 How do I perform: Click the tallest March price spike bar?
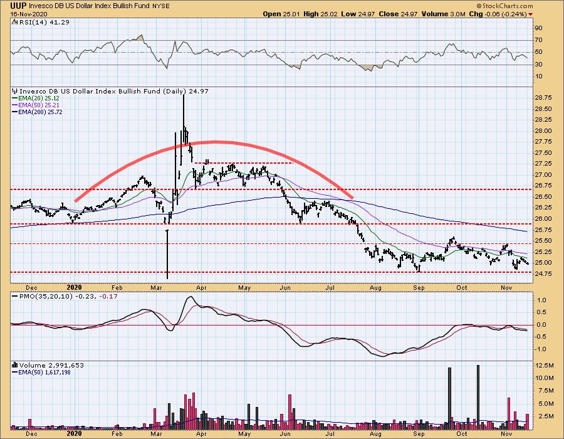(x=184, y=119)
